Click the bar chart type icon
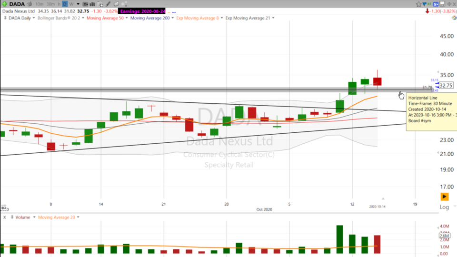The width and height of the screenshot is (457, 257). (x=92, y=4)
